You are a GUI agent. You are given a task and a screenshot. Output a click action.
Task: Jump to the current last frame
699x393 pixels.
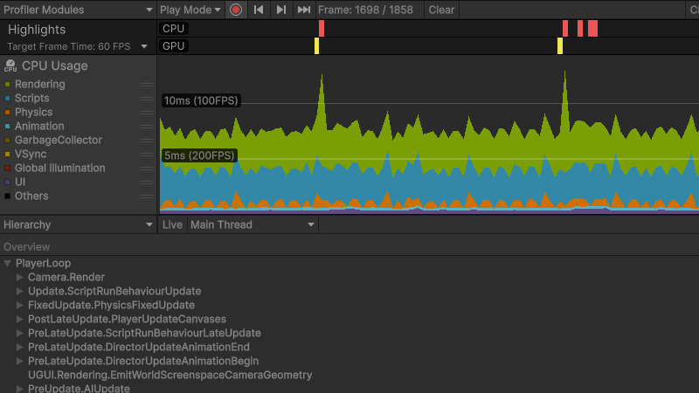(x=303, y=10)
